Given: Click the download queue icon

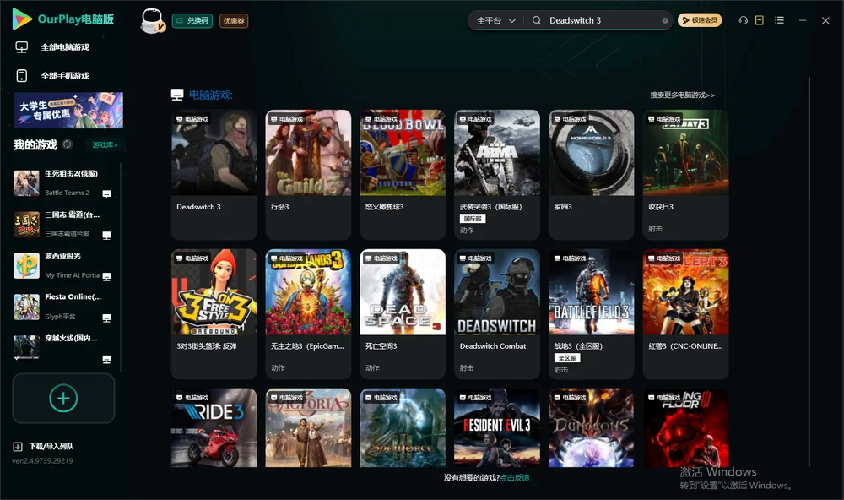Looking at the screenshot, I should [18, 447].
